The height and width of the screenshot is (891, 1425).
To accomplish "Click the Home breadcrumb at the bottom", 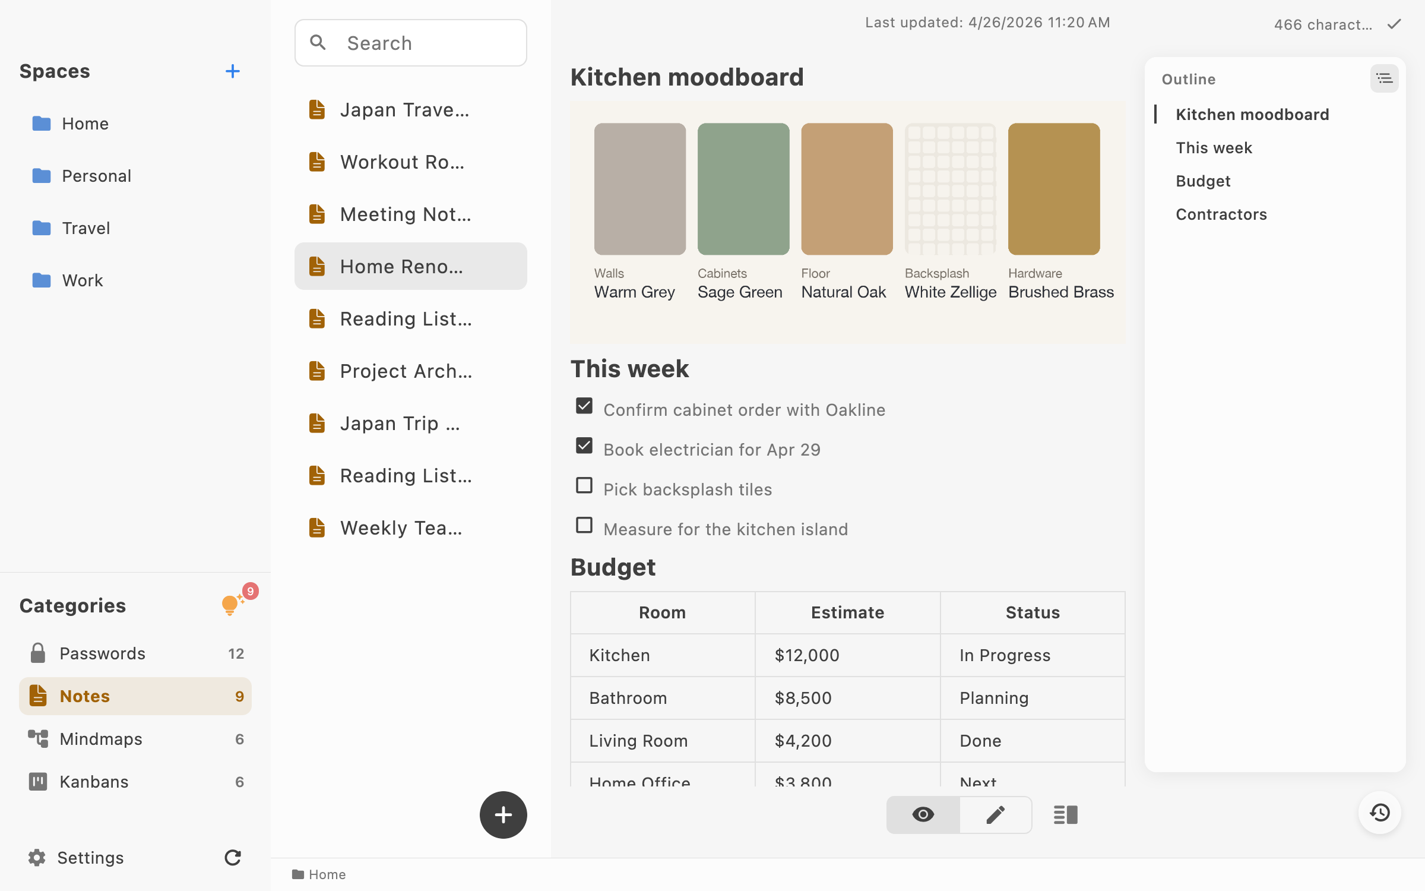I will pos(319,874).
